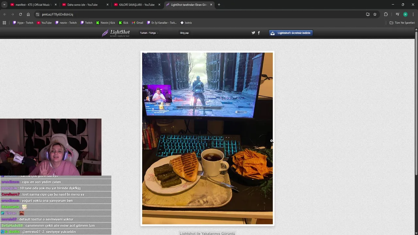Bookmark this page with the star
This screenshot has width=418, height=235.
coord(375,14)
